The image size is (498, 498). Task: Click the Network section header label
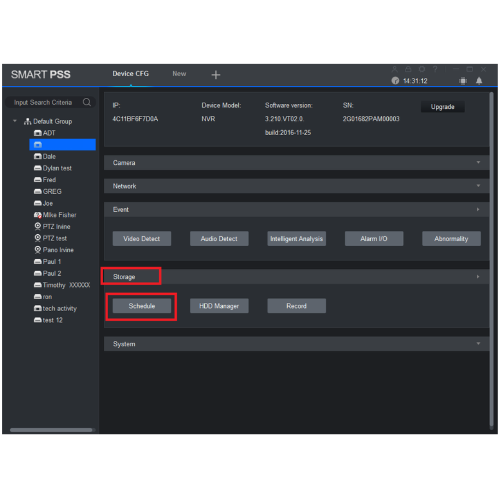(x=125, y=186)
